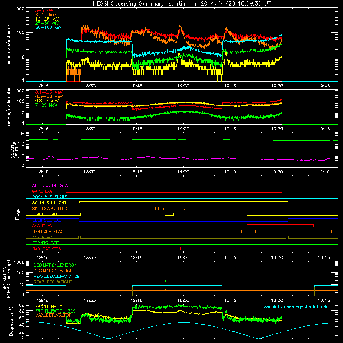The height and width of the screenshot is (343, 343).
Task: Click the 'FRONT_RATIO_1225' legend label
Action: (55, 311)
